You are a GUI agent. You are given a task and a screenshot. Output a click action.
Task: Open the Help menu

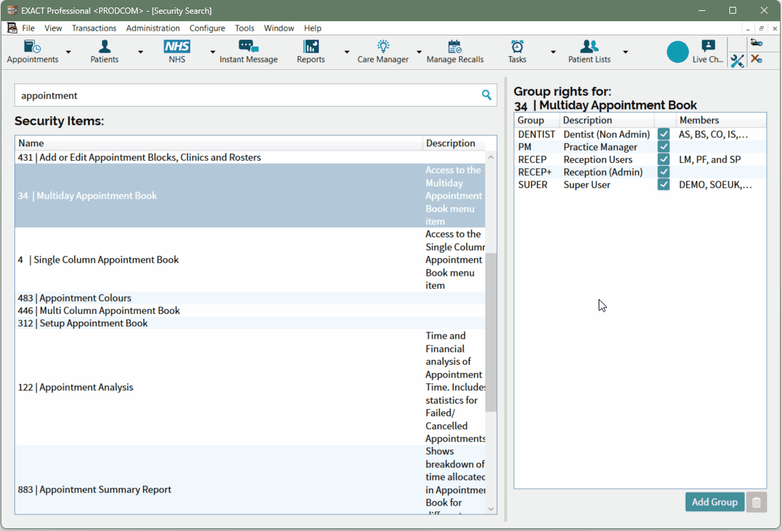[x=313, y=28]
